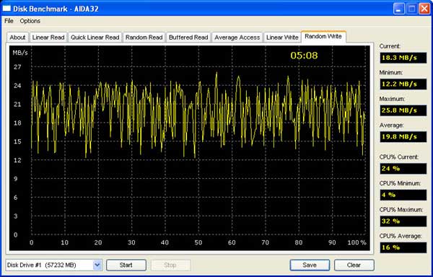Go to the Buffered Read tab
Viewport: 433px width, 277px height.
coord(188,38)
